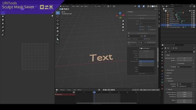
Task: Open the viewport Object menu
Action: (x=86, y=6)
